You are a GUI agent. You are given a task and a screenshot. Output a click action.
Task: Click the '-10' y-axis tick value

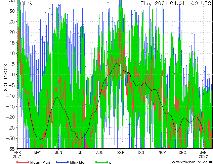pos(10,96)
